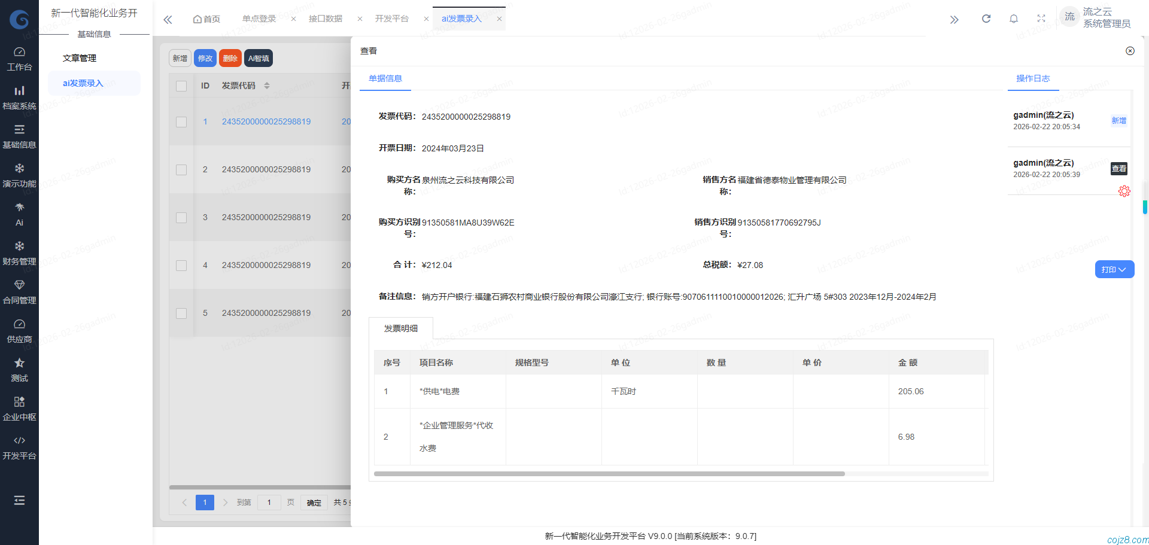
Task: Check the checkbox for row ID 1
Action: point(181,121)
